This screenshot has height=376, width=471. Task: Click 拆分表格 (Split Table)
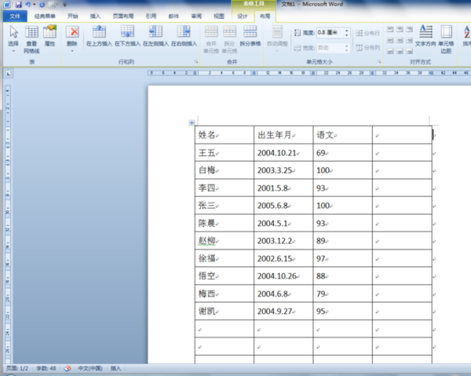click(x=250, y=36)
